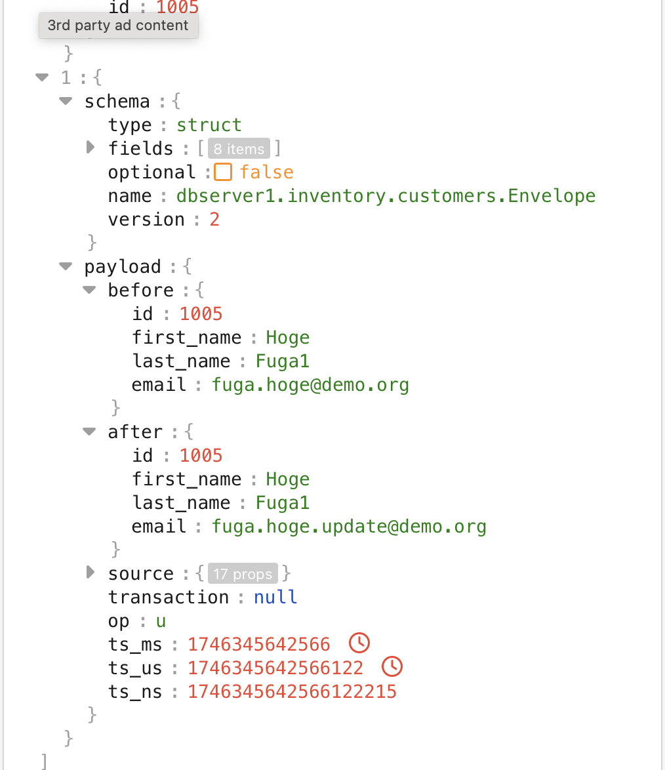Click first_name Hoge in after object

[288, 479]
